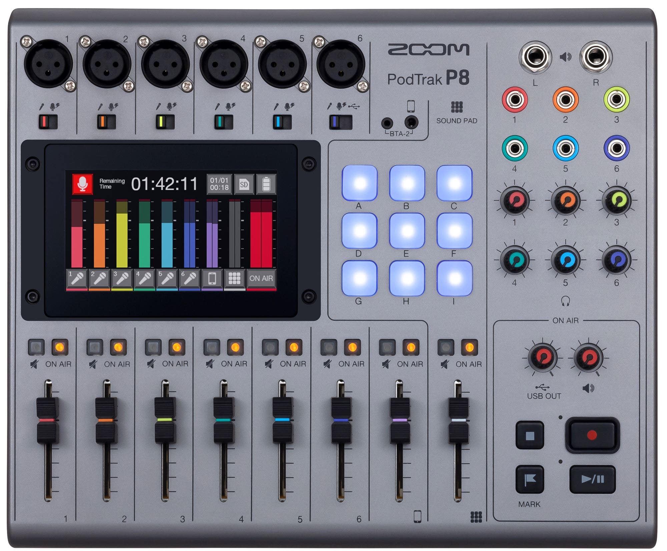Flip input 1 mic type selector switch

point(48,122)
